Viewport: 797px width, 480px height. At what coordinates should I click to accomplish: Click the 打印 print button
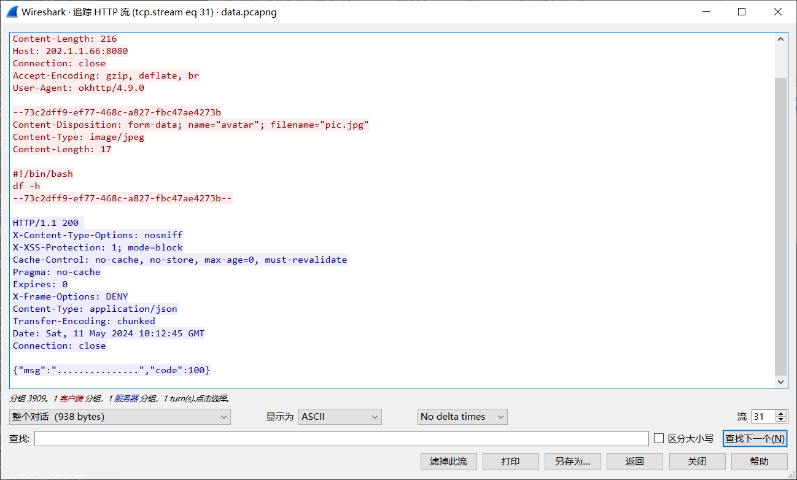(x=510, y=462)
